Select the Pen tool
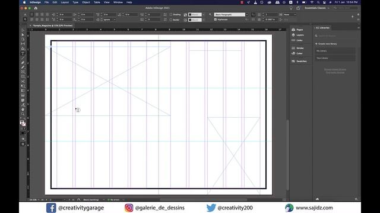The height and width of the screenshot is (213, 380). [x=23, y=63]
